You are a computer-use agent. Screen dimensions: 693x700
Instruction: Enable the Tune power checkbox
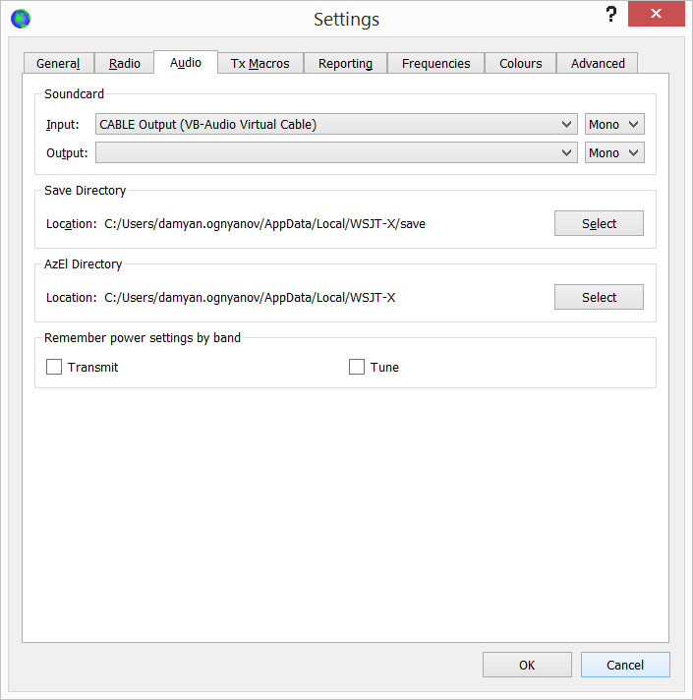pos(357,367)
